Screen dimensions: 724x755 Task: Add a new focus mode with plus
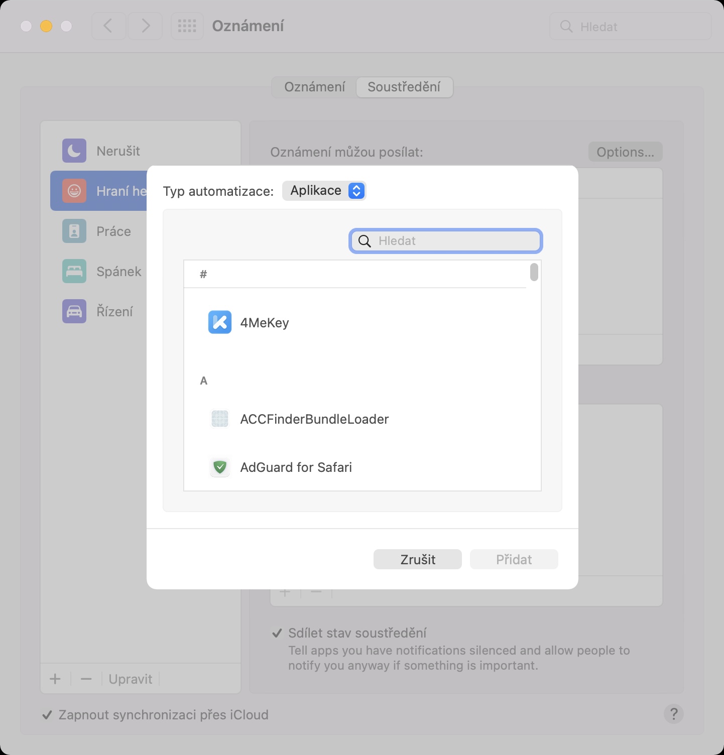[55, 679]
